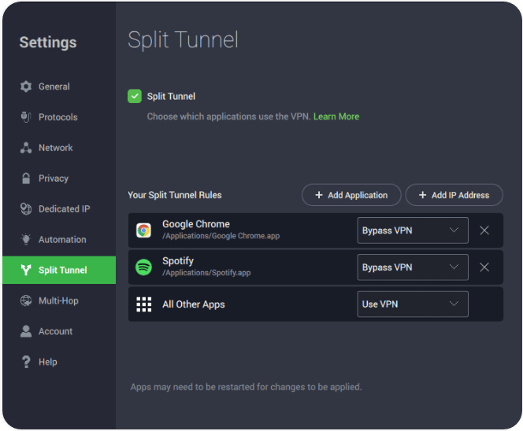Remove the Spotify split tunnel rule

tap(484, 267)
